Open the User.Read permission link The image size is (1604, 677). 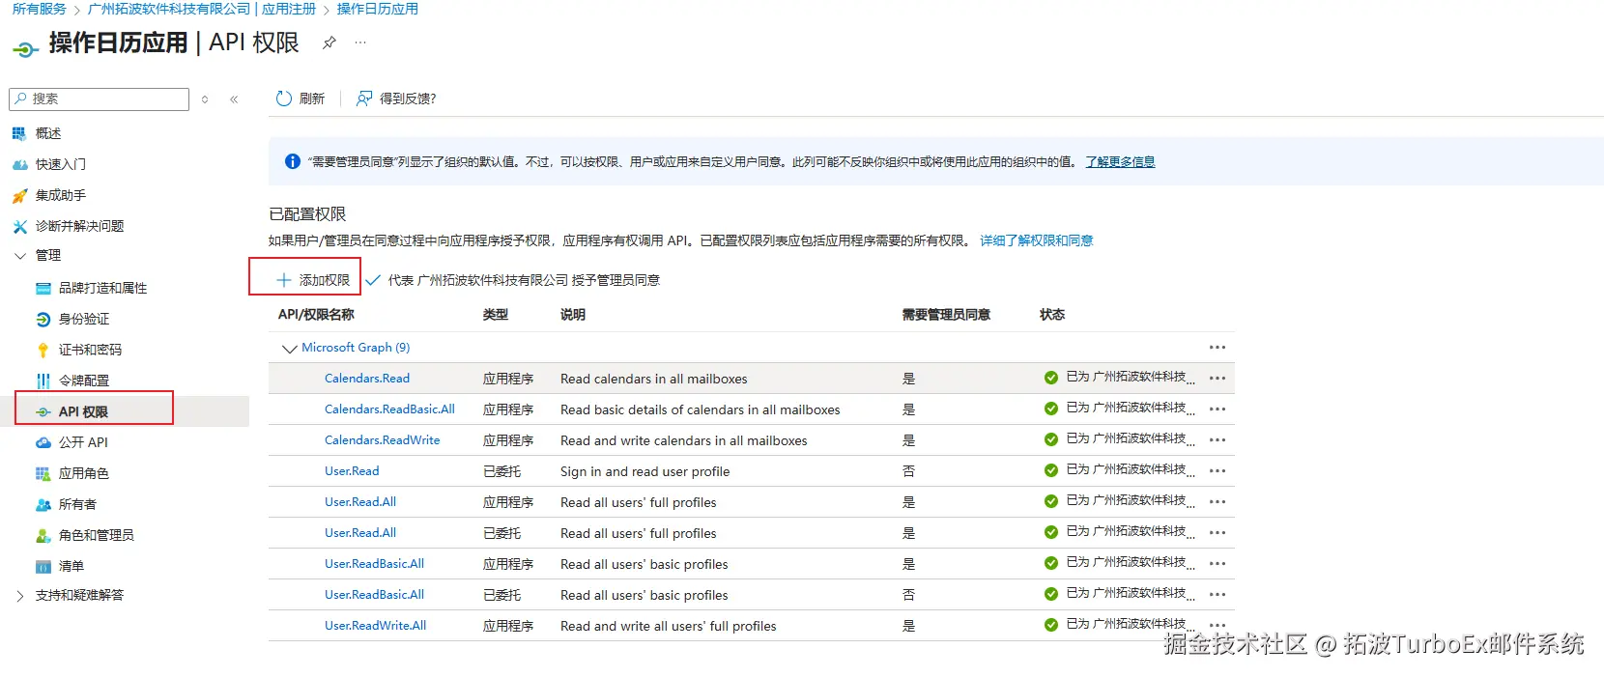[x=352, y=471]
